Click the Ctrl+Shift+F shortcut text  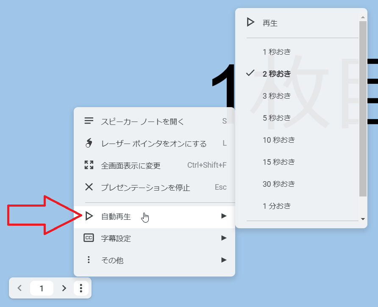(x=207, y=165)
